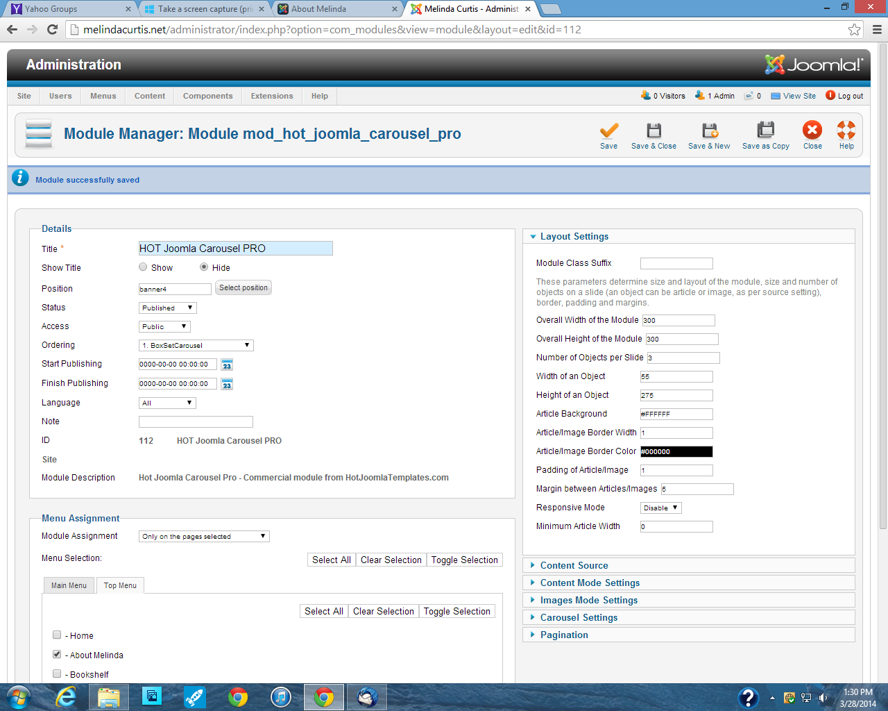Switch to Top Menu tab
Image resolution: width=888 pixels, height=711 pixels.
(120, 585)
